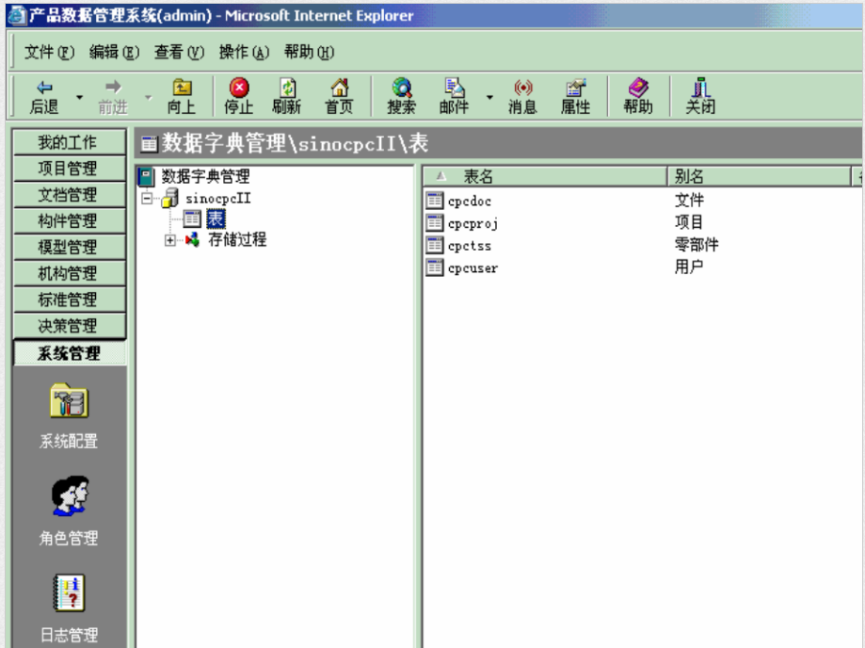This screenshot has height=648, width=865.
Task: Switch to 决策管理 panel
Action: (70, 326)
